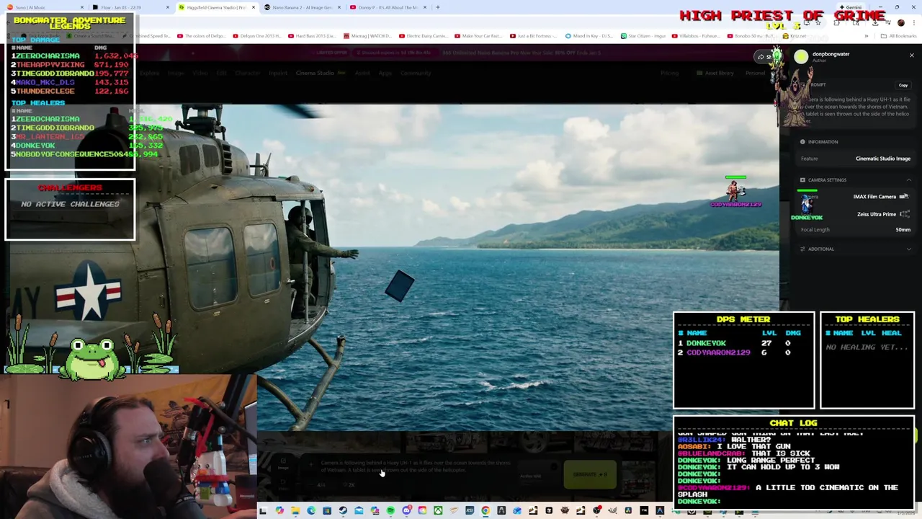The image size is (922, 519).
Task: Select the 50mm focal length value
Action: [903, 230]
